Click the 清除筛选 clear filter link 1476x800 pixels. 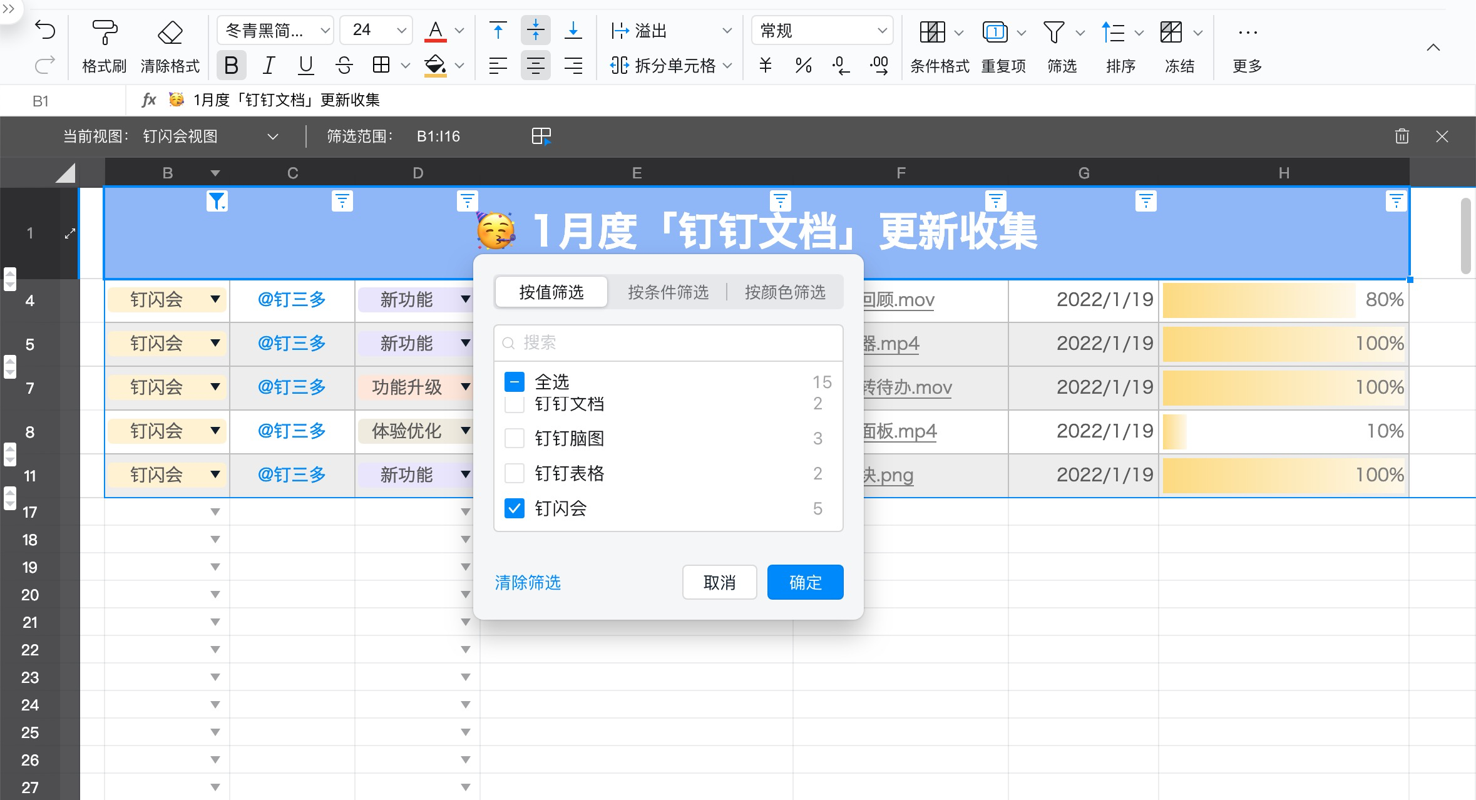point(527,583)
